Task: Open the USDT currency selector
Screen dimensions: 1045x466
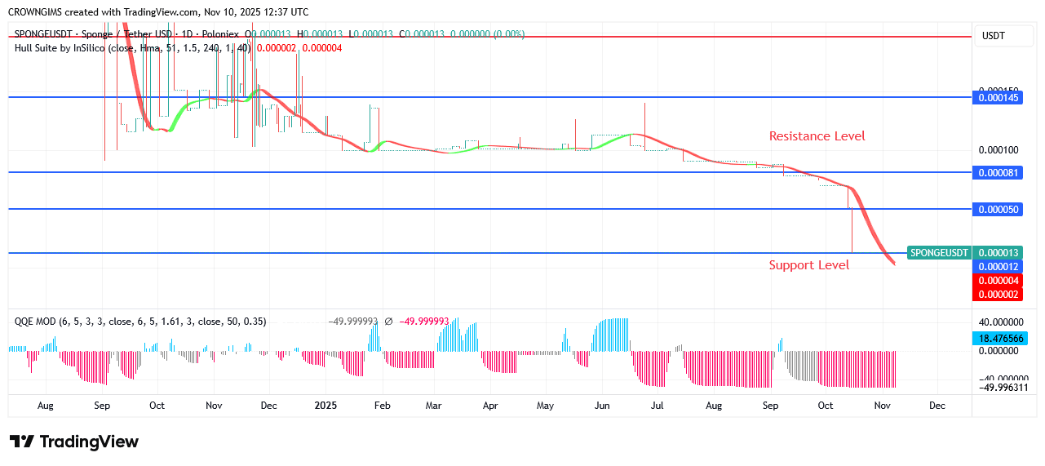Action: click(x=994, y=36)
